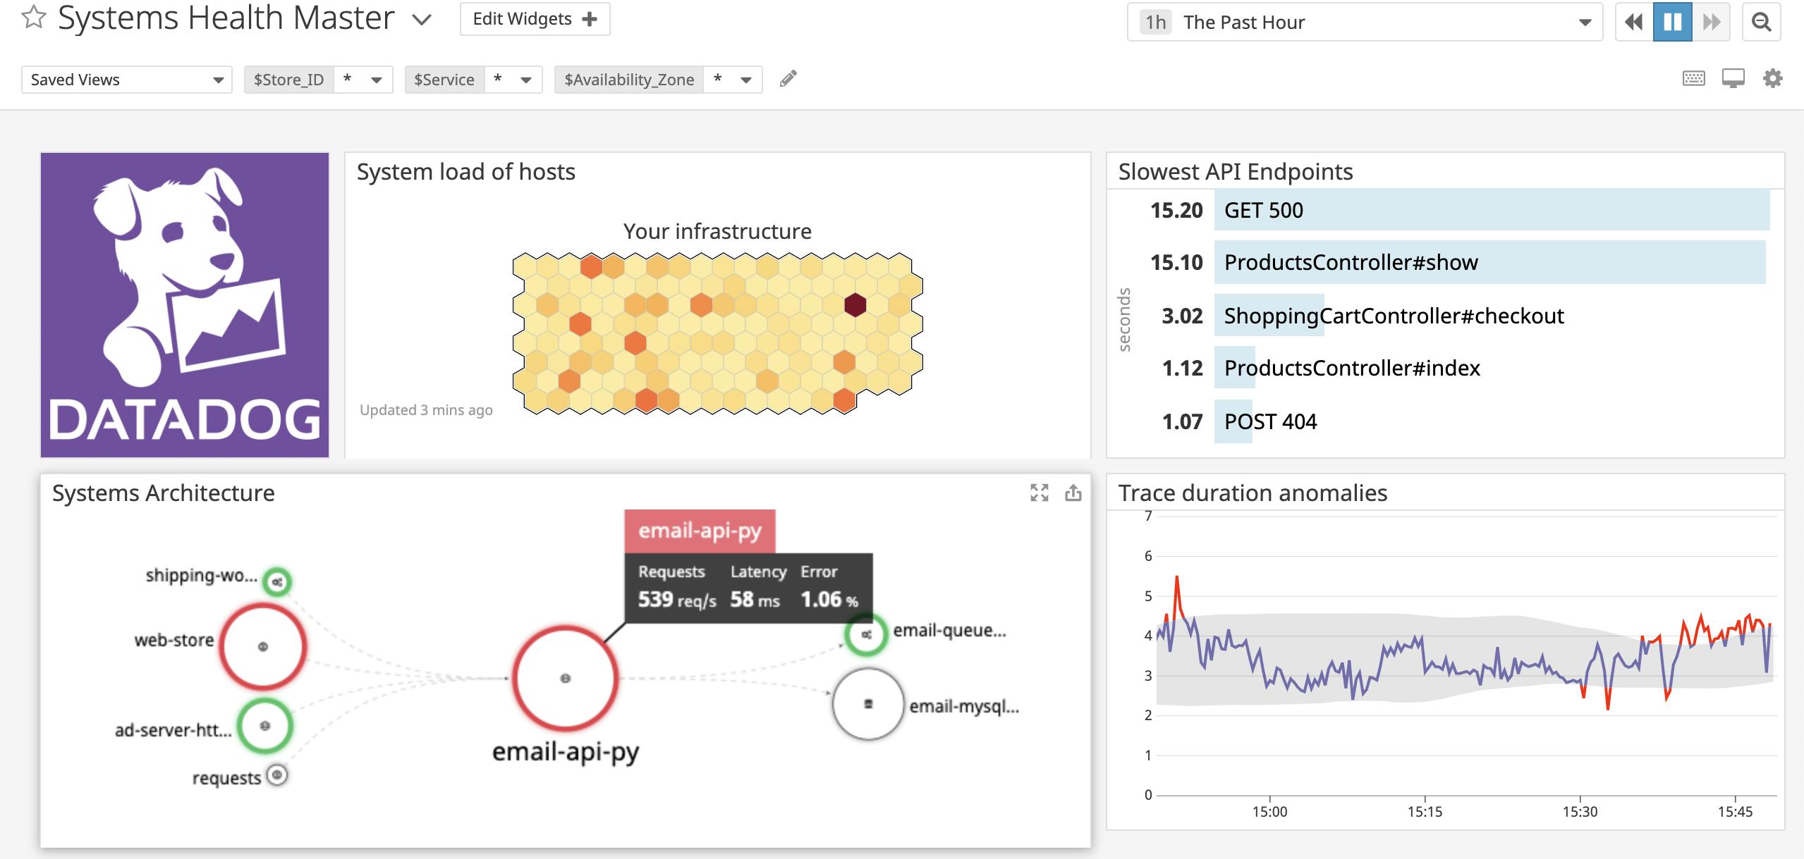This screenshot has width=1804, height=859.
Task: Enable TV screen mode
Action: coord(1733,78)
